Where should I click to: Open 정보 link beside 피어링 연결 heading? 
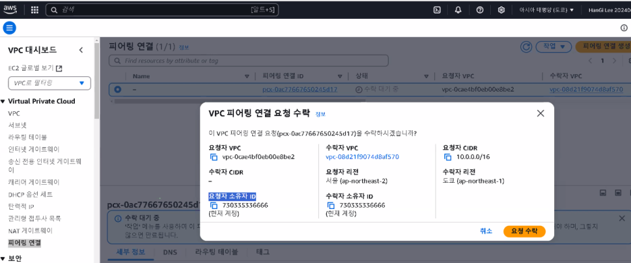[184, 47]
